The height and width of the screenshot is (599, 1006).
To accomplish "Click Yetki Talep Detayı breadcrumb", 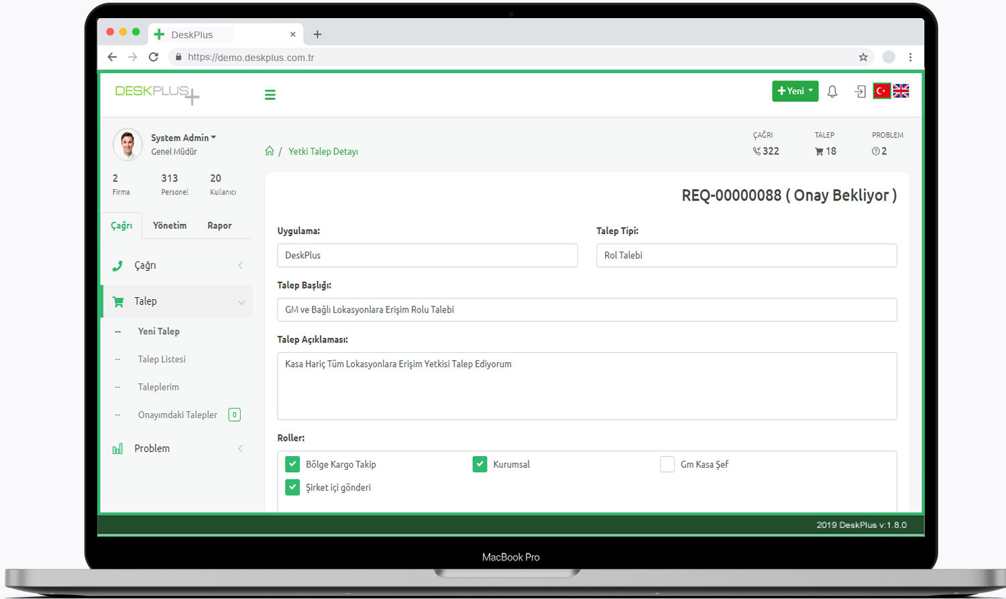I will pos(323,152).
